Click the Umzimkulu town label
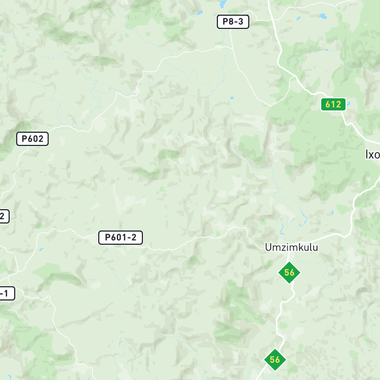The width and height of the screenshot is (380, 380). 291,247
